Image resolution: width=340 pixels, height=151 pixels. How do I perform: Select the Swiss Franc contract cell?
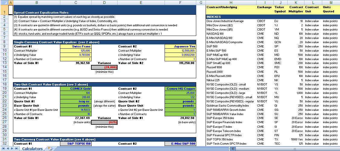[x=76, y=46]
